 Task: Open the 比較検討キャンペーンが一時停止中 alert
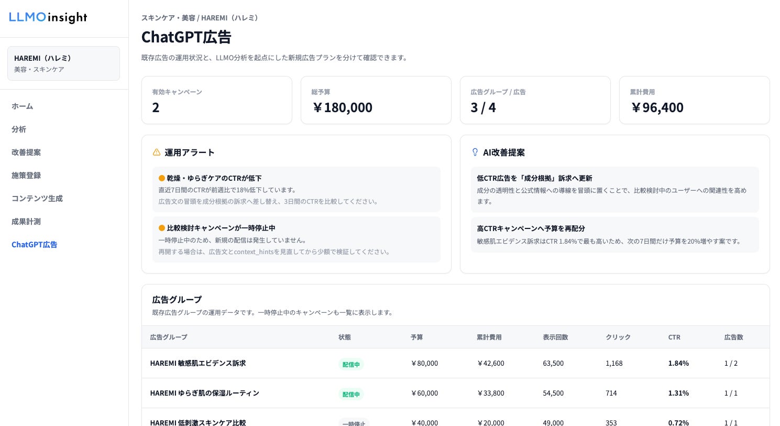point(296,239)
